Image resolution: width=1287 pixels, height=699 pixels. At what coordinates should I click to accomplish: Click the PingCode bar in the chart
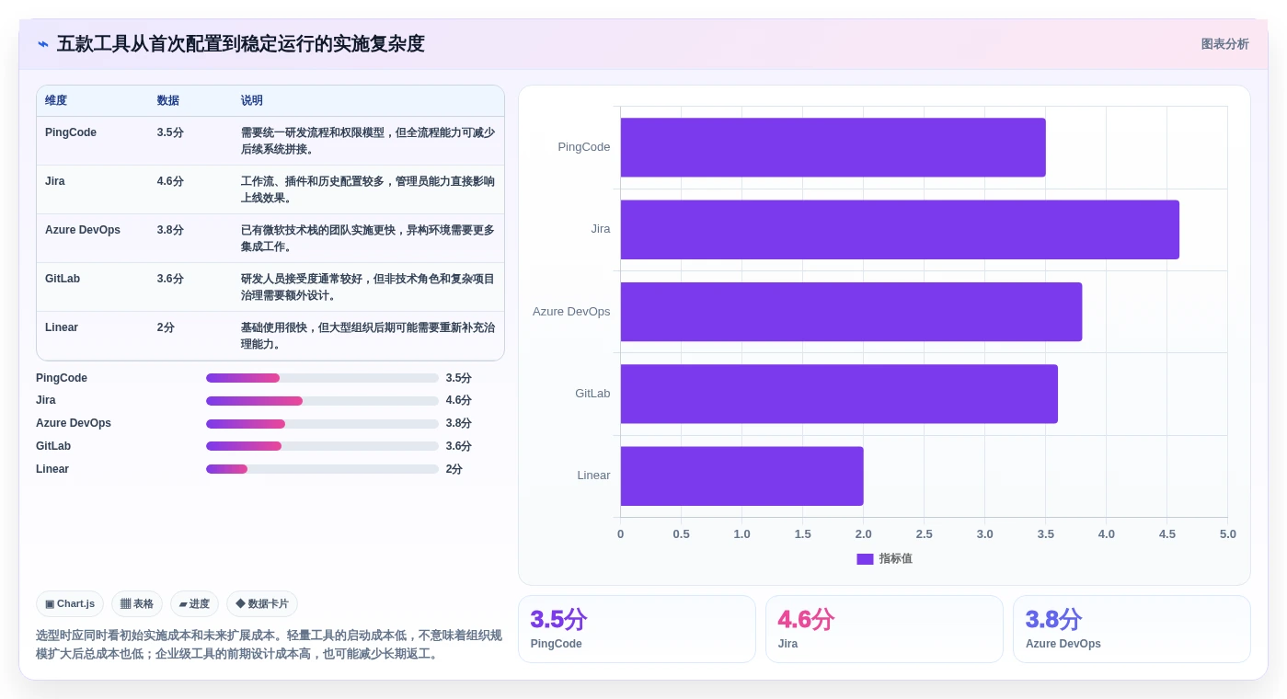coord(833,147)
